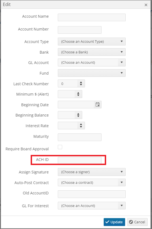Select a signer in Assign Signature
This screenshot has height=229, width=152.
tap(92, 172)
